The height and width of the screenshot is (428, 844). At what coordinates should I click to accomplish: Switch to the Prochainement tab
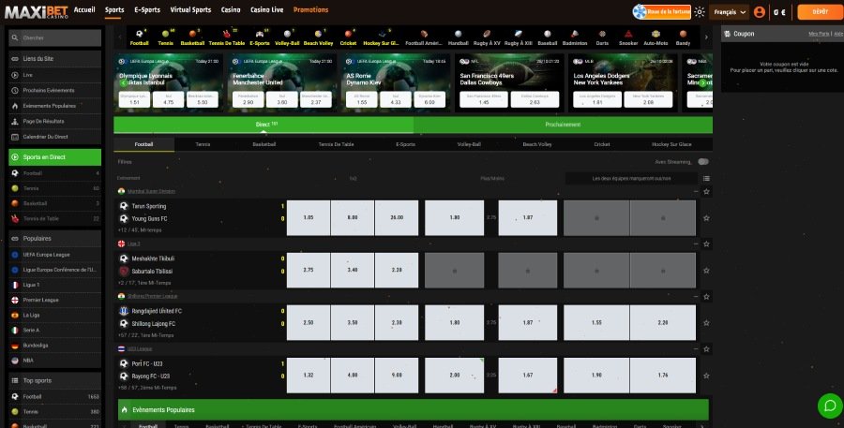click(563, 125)
